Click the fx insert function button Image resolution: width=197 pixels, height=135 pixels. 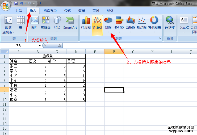[60, 45]
